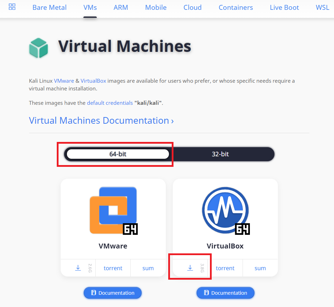Select the VMs tab
Image resolution: width=334 pixels, height=307 pixels.
pyautogui.click(x=90, y=7)
